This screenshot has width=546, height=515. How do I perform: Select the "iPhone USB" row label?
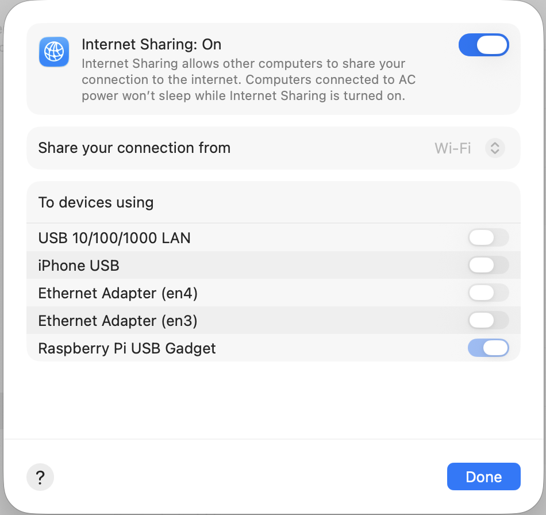pyautogui.click(x=79, y=266)
